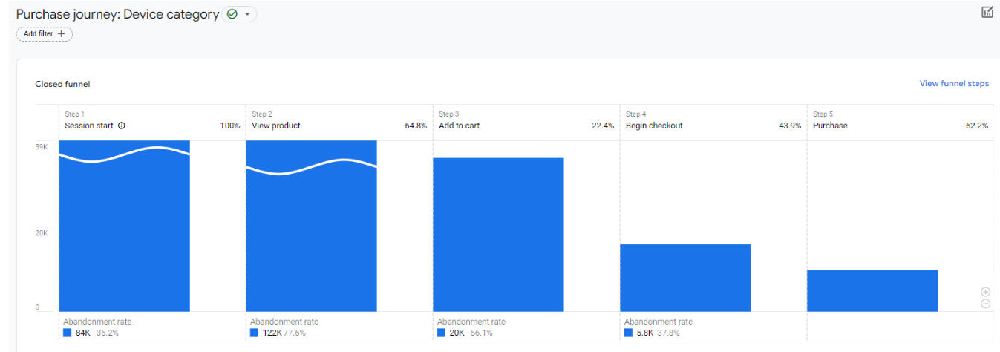Image resolution: width=1000 pixels, height=352 pixels.
Task: Click the Closed funnel heading
Action: coord(62,84)
